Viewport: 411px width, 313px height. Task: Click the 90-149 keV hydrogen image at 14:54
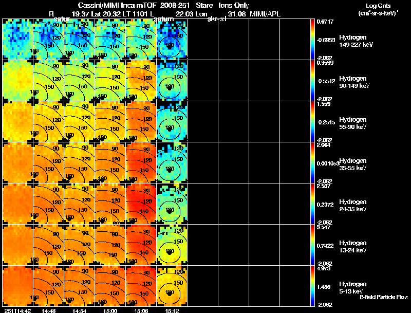click(80, 81)
